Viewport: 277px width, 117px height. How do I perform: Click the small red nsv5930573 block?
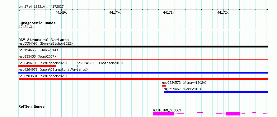164,86
